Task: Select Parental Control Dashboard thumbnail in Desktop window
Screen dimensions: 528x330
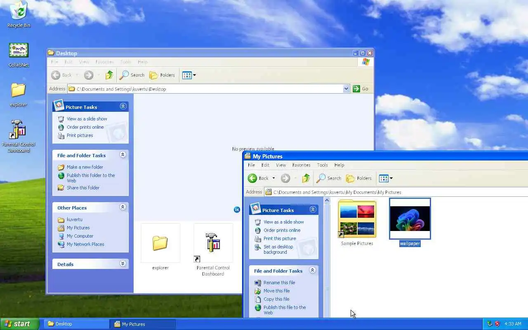Action: [x=213, y=243]
